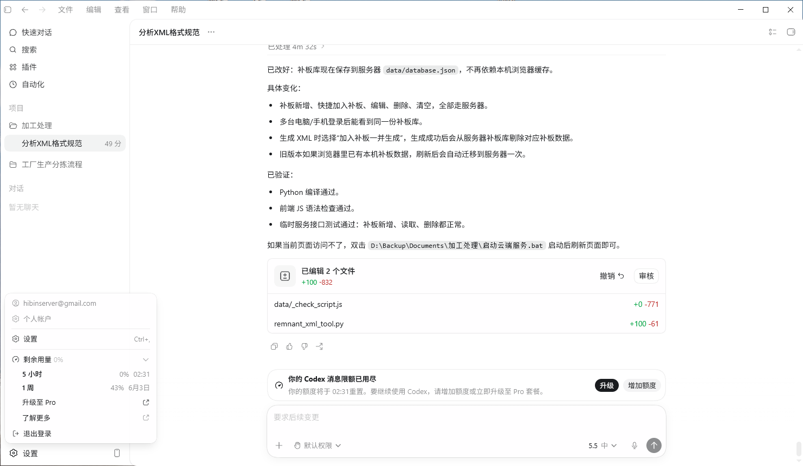
Task: Go forward with the right arrow
Action: coord(42,10)
